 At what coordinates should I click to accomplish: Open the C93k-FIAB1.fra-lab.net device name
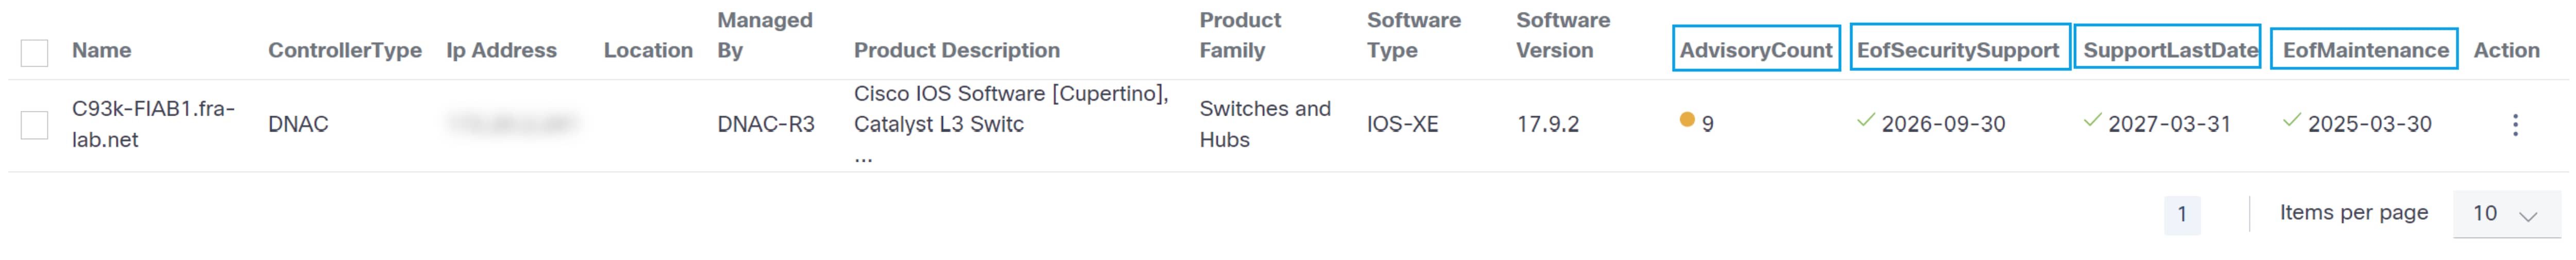click(153, 123)
